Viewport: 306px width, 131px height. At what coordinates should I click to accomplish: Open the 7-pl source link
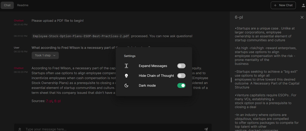click(49, 101)
